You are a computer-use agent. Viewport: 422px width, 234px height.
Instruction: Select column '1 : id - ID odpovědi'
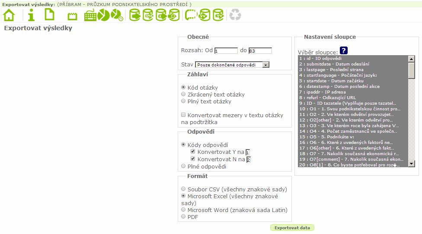pos(353,58)
